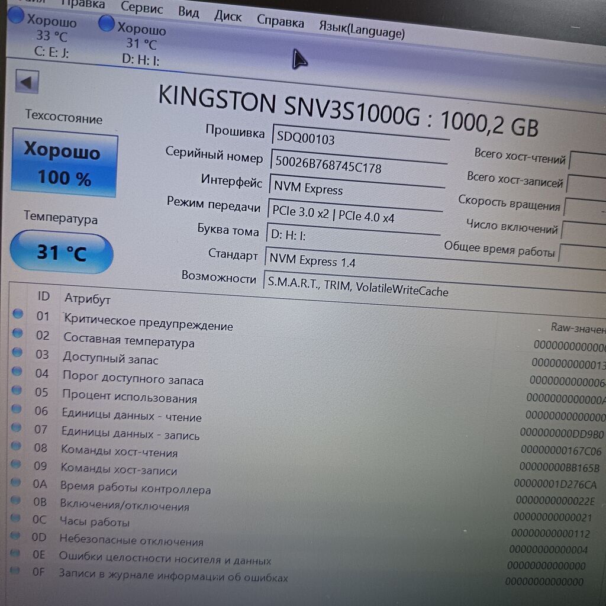Click status dot for attribute 0F
Image resolution: width=606 pixels, height=606 pixels.
tap(15, 570)
